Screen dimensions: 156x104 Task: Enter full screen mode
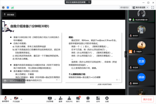[152, 7]
